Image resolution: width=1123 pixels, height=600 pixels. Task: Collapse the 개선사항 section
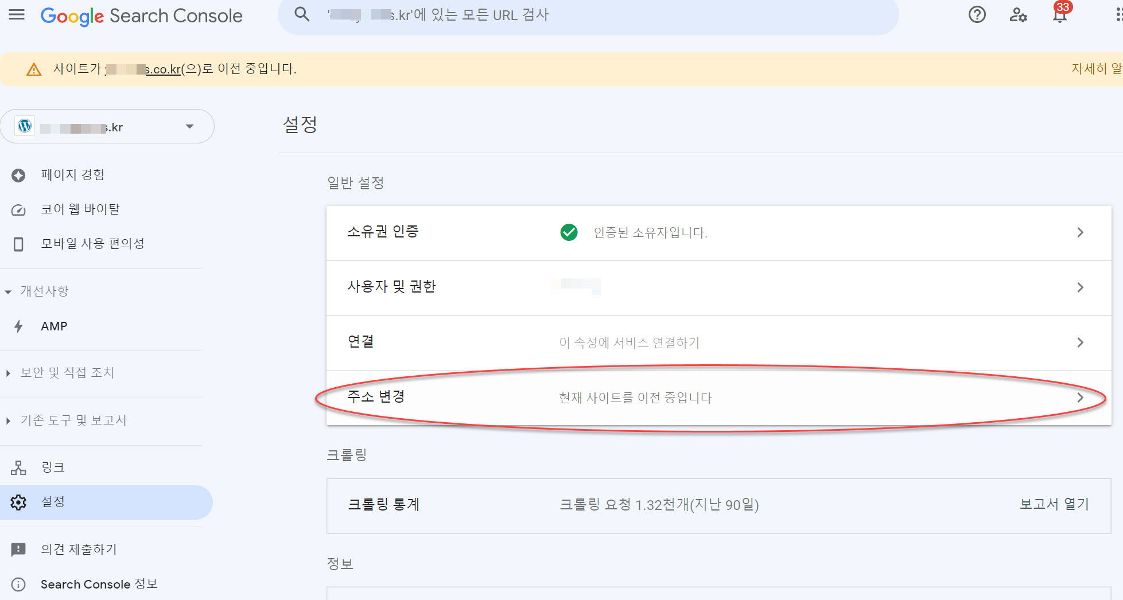8,292
